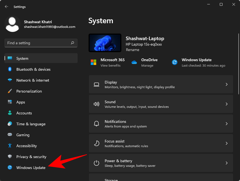Expand the Sound settings chevron

227,104
